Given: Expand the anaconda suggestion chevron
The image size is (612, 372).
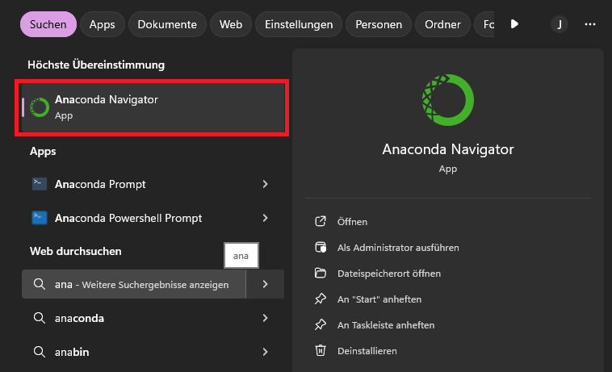Looking at the screenshot, I should coord(266,318).
